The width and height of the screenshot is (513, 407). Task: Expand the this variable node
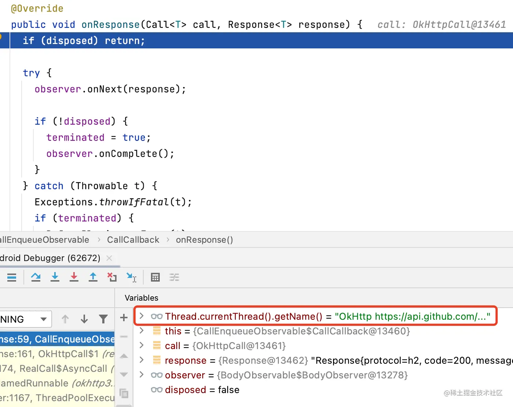141,331
